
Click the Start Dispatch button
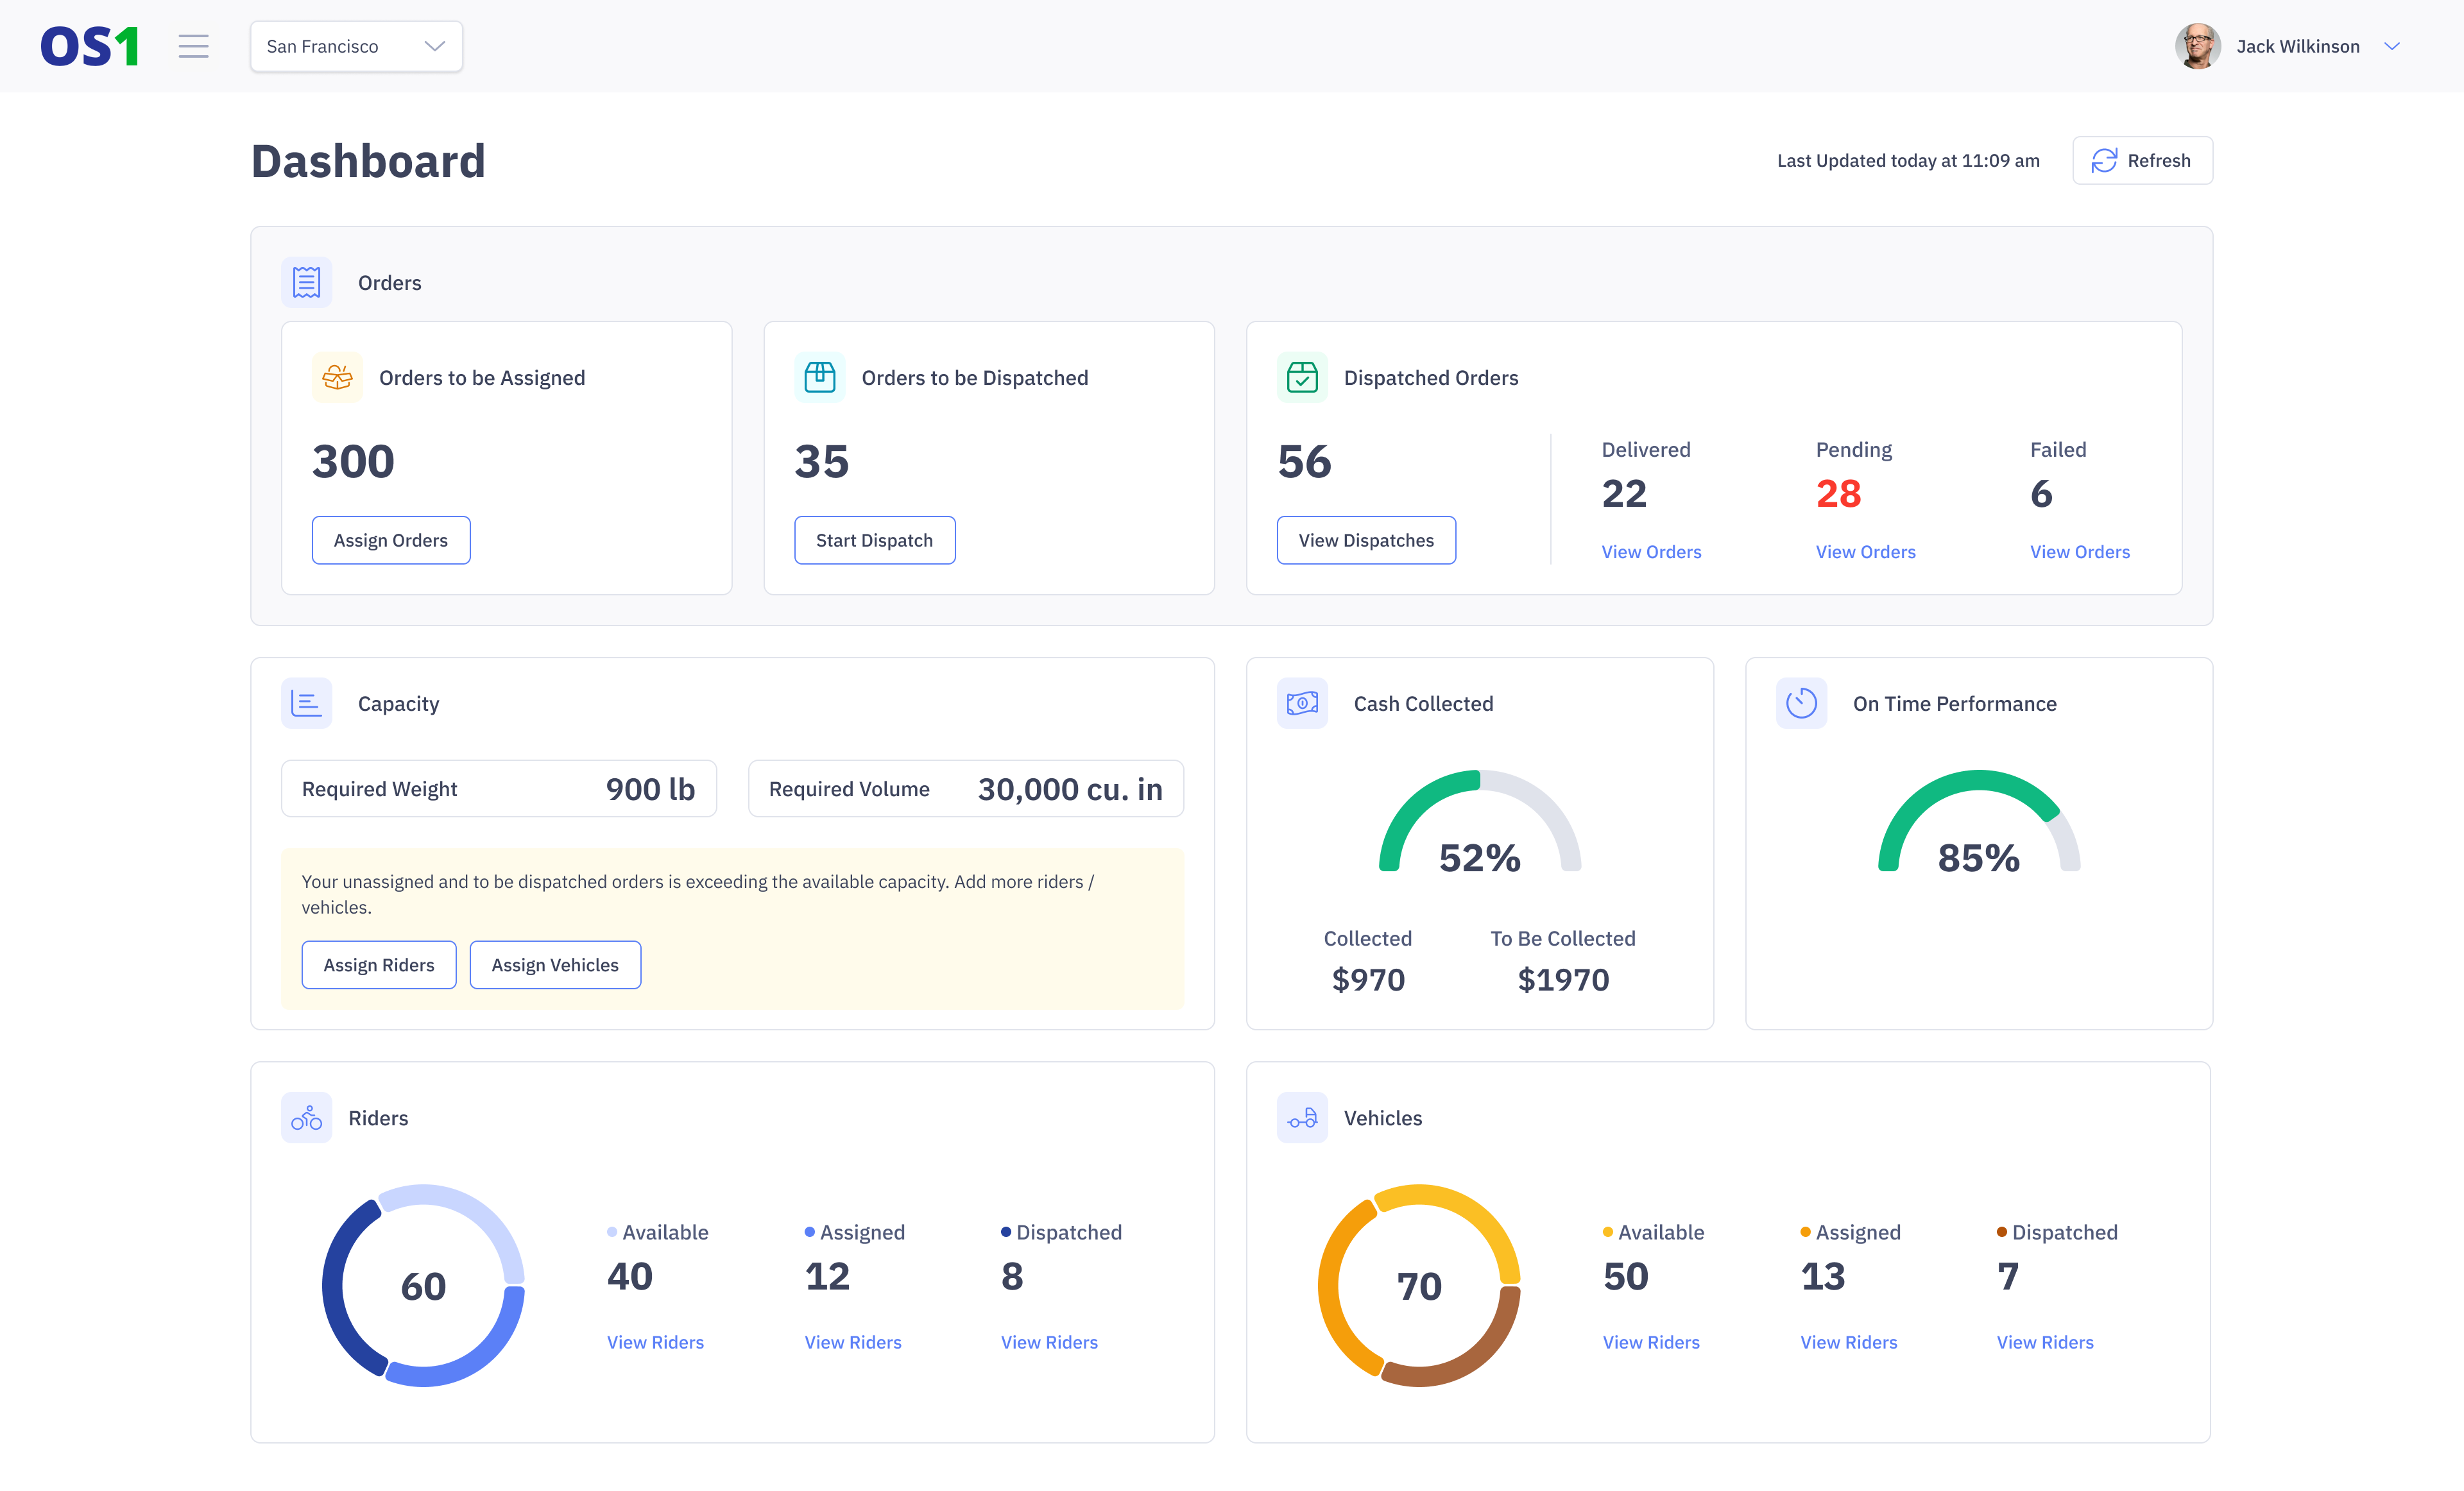tap(875, 540)
